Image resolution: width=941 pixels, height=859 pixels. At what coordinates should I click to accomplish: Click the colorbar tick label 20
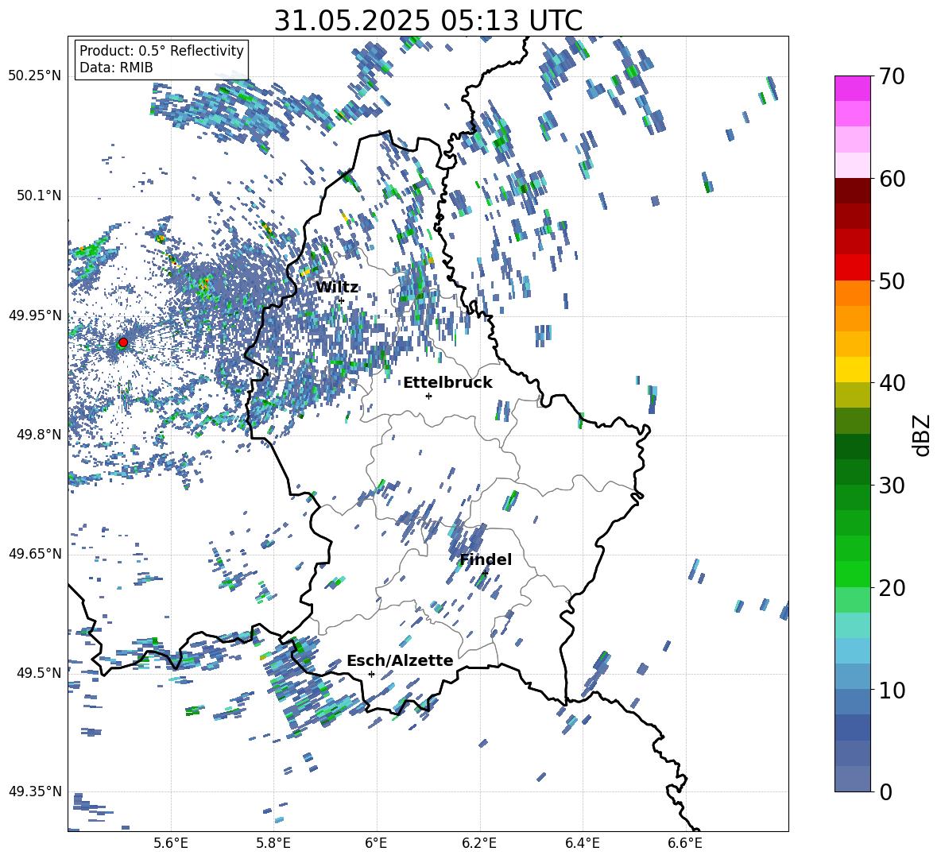click(892, 588)
